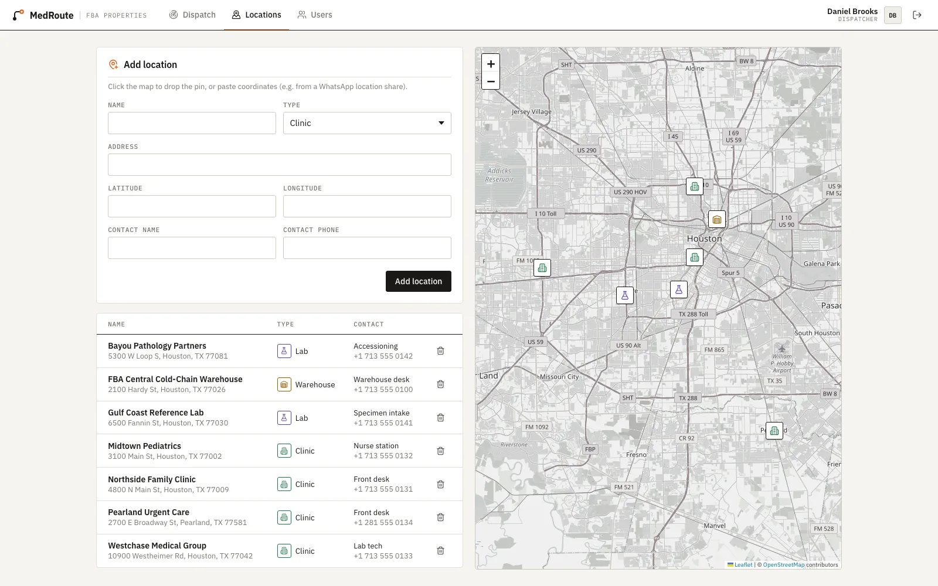Screen dimensions: 938x586
Task: Open the Leaflet link
Action: tap(740, 565)
